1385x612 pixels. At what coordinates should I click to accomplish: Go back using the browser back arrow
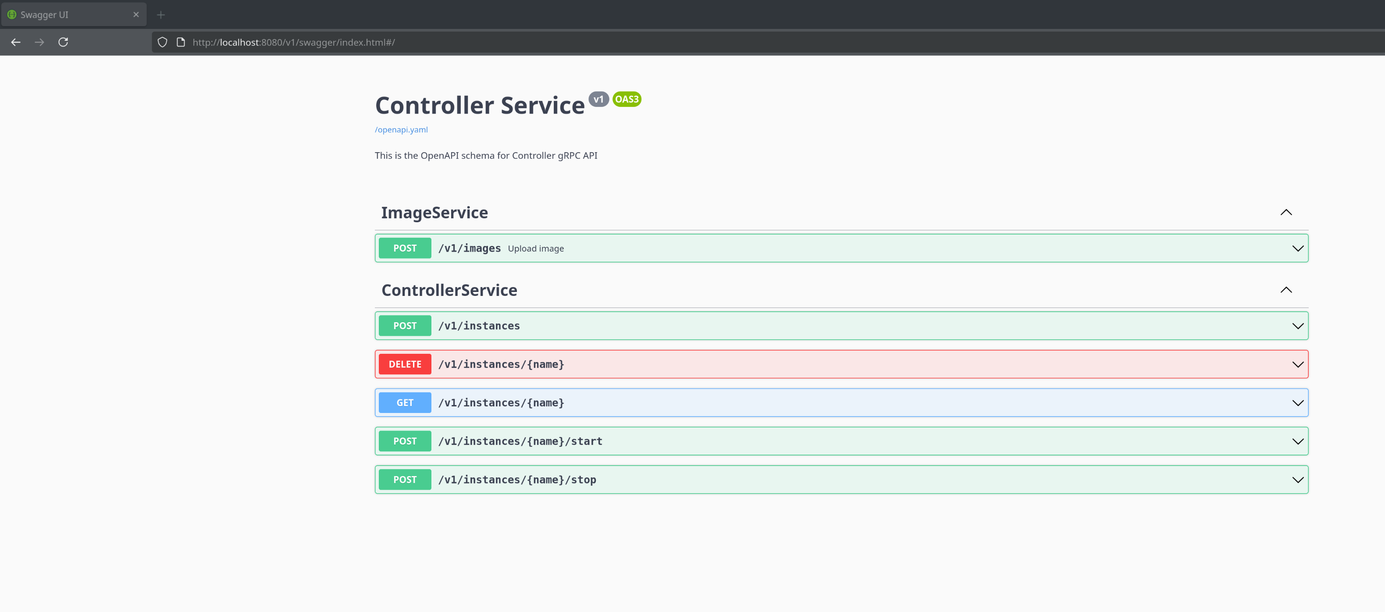pyautogui.click(x=16, y=42)
